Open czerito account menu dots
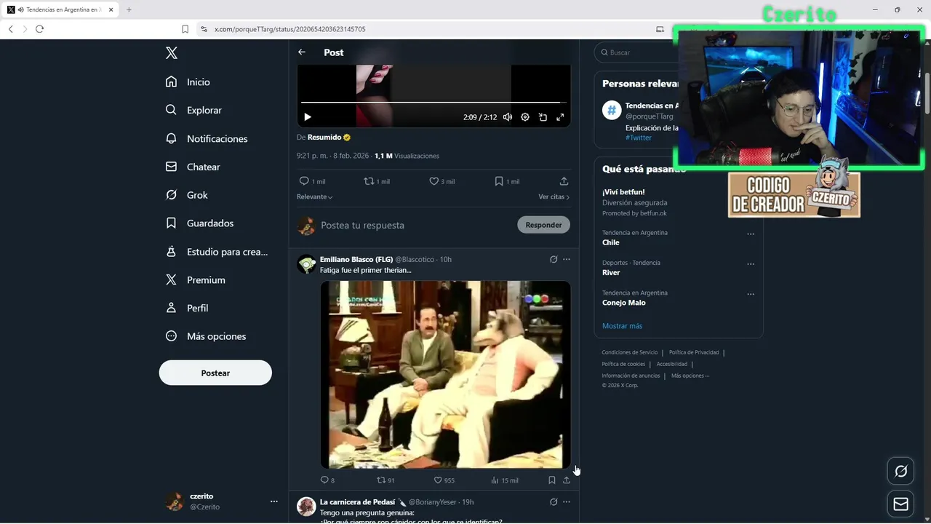931x524 pixels. click(x=274, y=501)
